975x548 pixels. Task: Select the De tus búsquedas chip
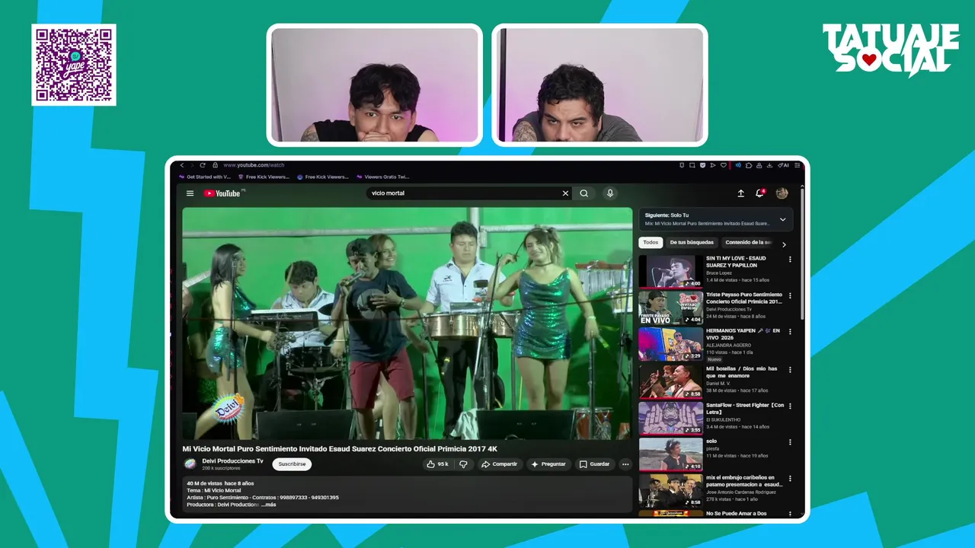coord(692,243)
